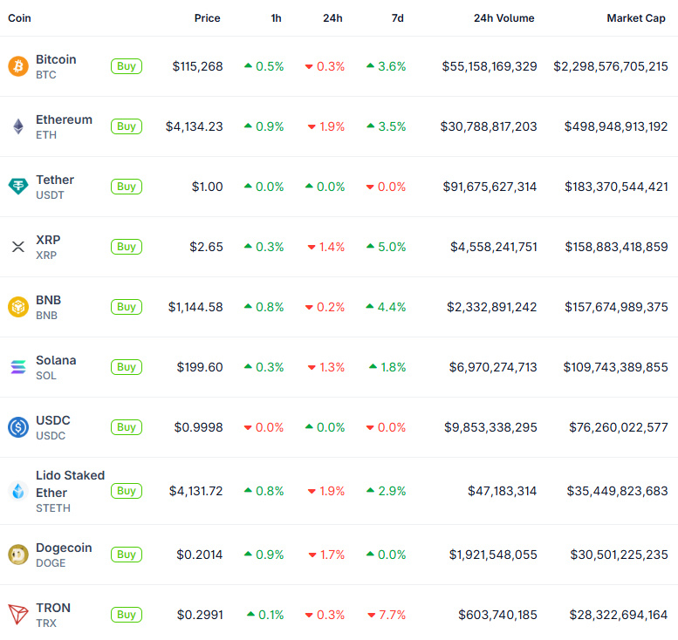The width and height of the screenshot is (678, 640).
Task: Click the Tether logo icon
Action: point(18,187)
